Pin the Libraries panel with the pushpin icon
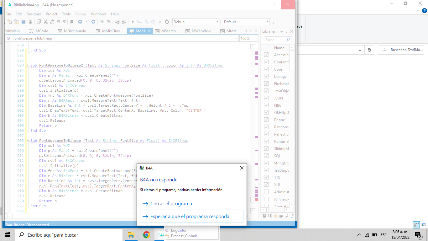This screenshot has height=241, width=428. [x=286, y=31]
